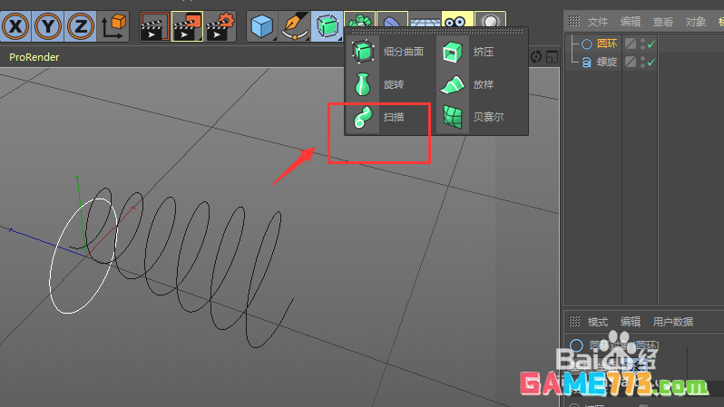Open the render settings clapperboard gear icon
724x407 pixels.
(x=220, y=25)
